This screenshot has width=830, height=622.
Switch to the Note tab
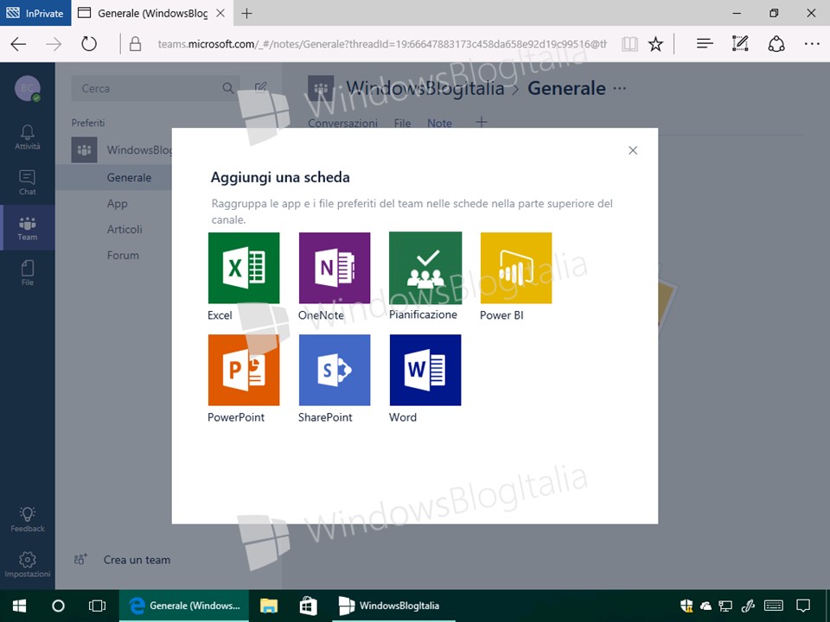[439, 124]
